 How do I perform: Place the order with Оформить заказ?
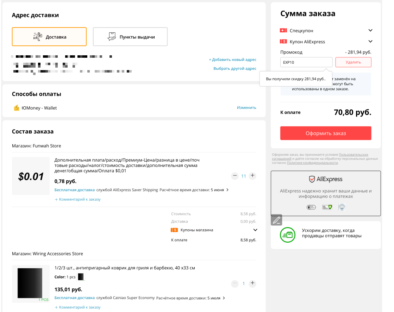coord(326,133)
